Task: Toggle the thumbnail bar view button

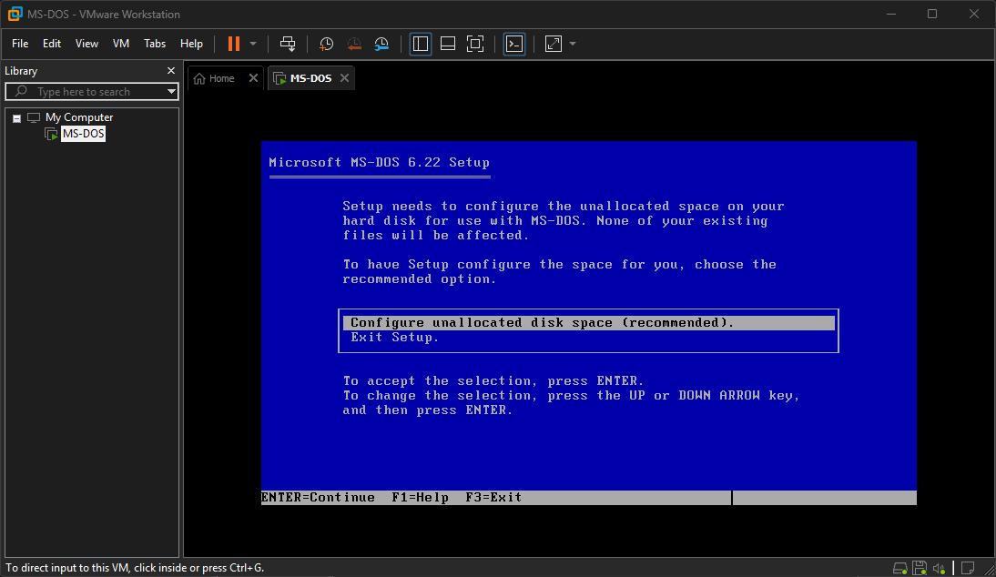Action: coord(447,44)
